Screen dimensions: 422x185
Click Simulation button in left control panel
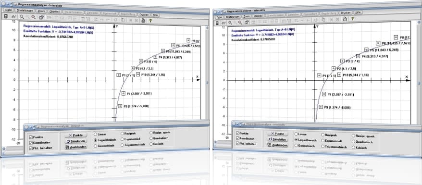[75, 141]
